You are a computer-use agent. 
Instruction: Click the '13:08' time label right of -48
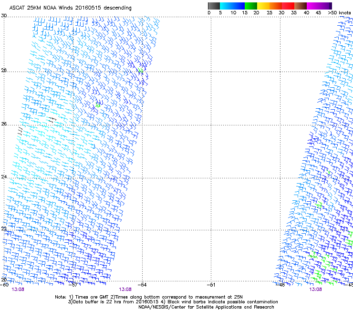click(x=315, y=289)
